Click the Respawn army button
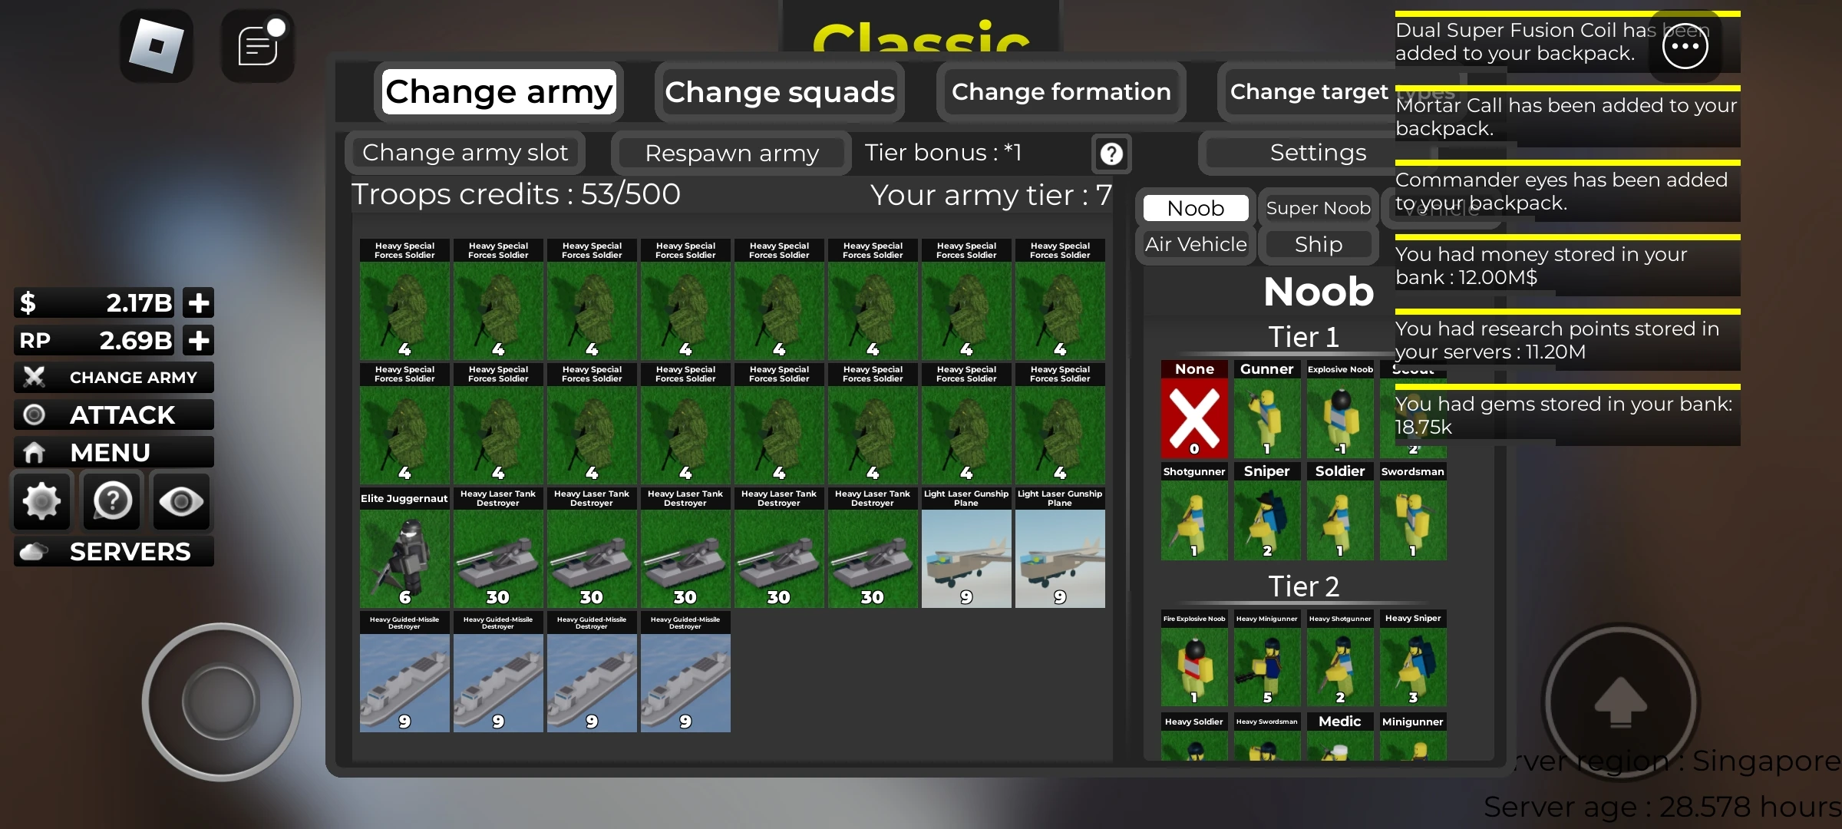Image resolution: width=1842 pixels, height=829 pixels. click(731, 153)
